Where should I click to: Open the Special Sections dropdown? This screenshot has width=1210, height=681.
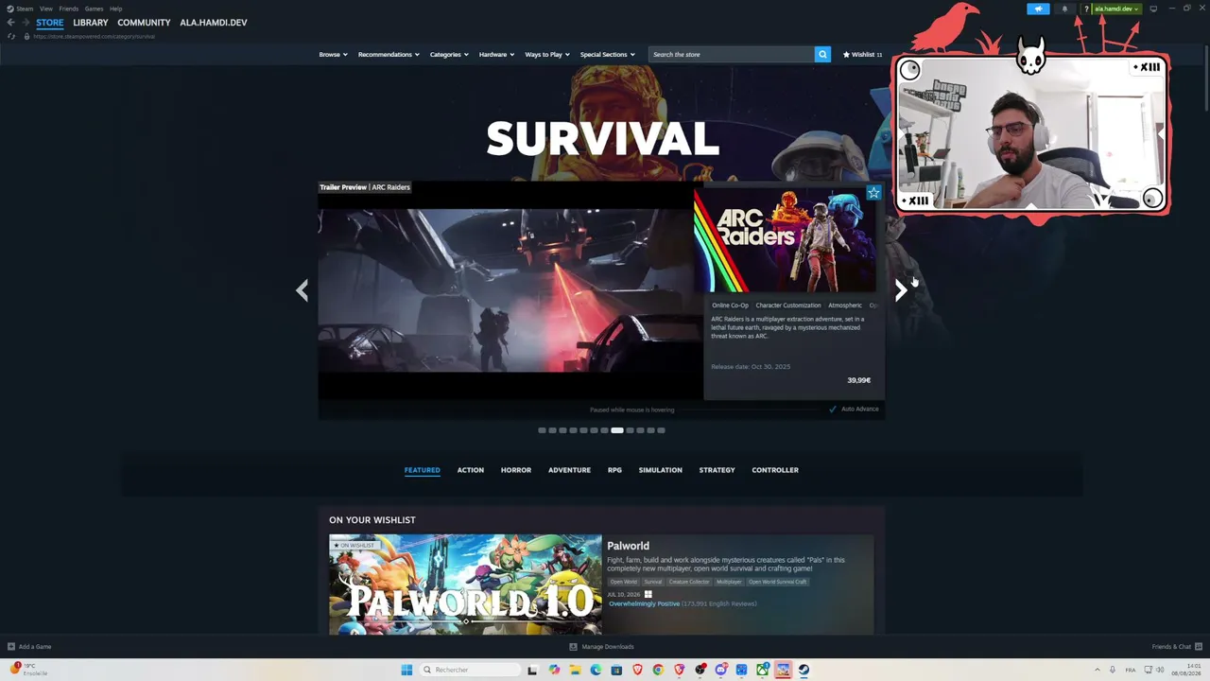608,55
